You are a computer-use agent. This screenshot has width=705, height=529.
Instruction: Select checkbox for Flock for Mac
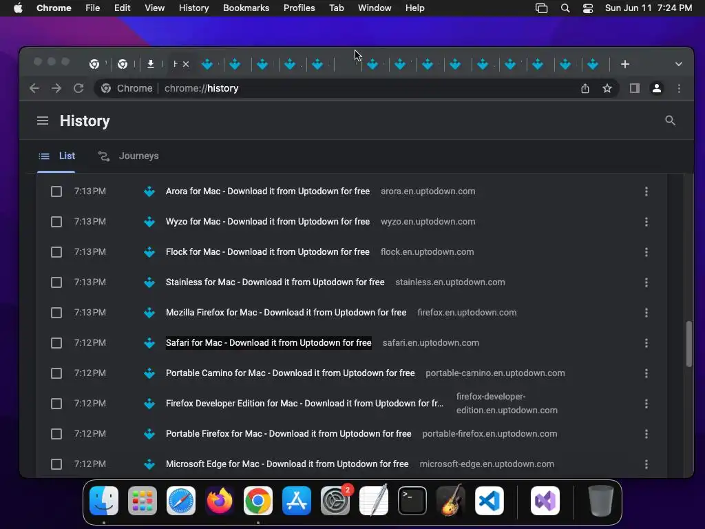click(x=56, y=252)
